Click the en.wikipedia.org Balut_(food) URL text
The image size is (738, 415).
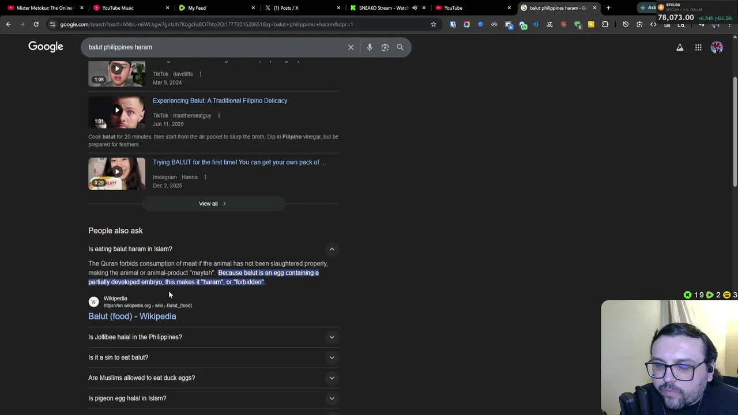148,305
